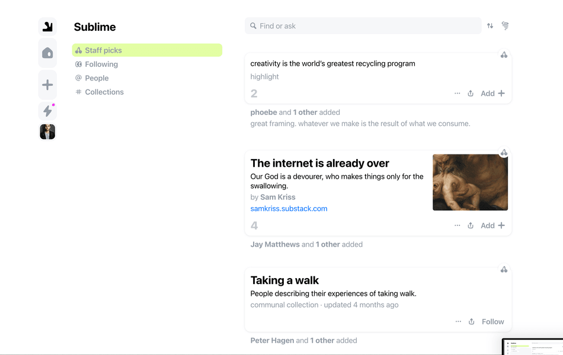563x355 pixels.
Task: Expand the ellipsis menu on Taking a walk
Action: tap(458, 322)
